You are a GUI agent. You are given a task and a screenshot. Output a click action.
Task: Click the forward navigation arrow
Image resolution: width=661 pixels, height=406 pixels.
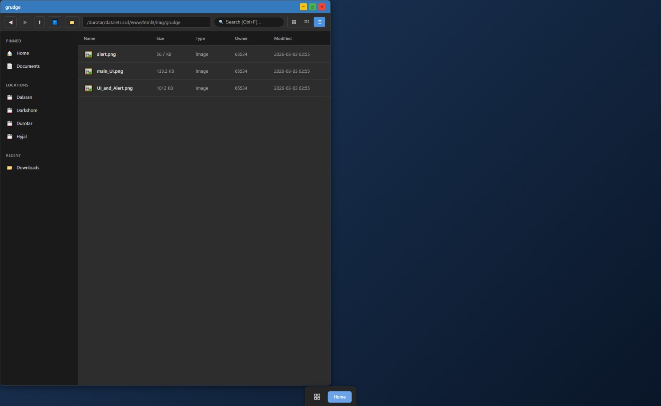pyautogui.click(x=25, y=22)
